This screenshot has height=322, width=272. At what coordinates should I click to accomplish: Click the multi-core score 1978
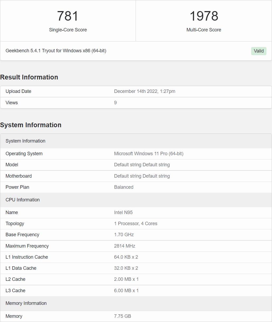(x=204, y=16)
